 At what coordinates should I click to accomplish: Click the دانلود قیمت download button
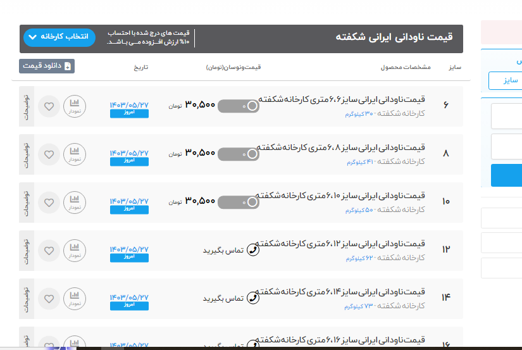[x=47, y=66]
